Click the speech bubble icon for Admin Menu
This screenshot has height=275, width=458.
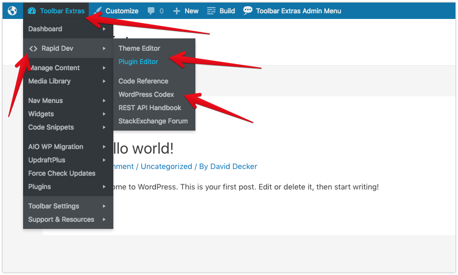click(247, 11)
